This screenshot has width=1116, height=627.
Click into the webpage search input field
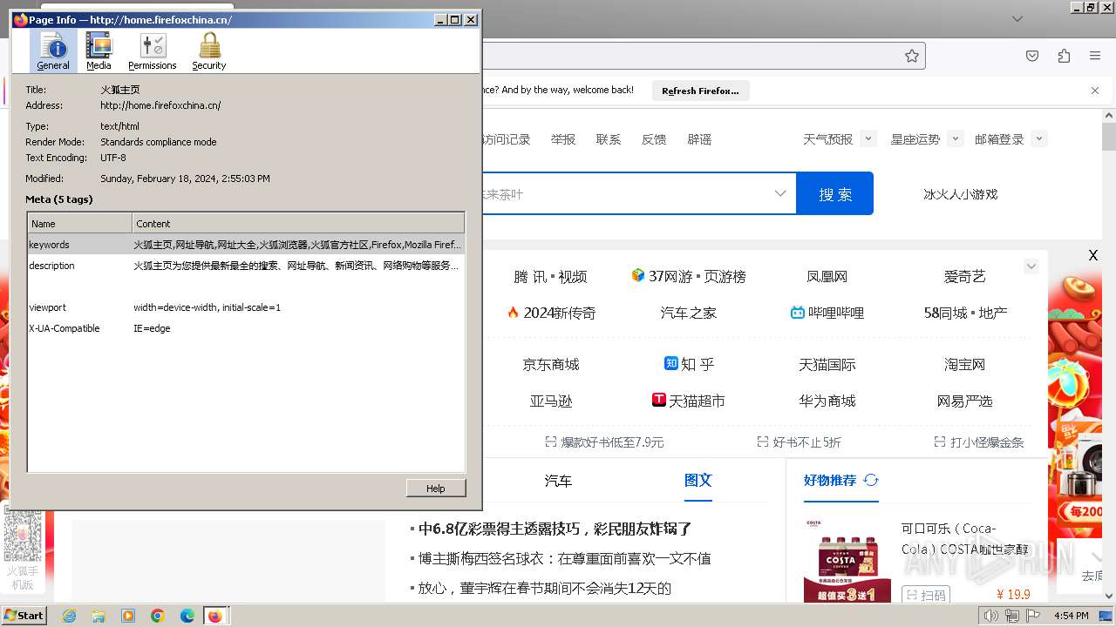623,193
